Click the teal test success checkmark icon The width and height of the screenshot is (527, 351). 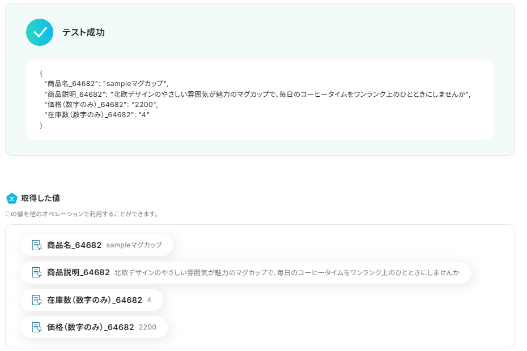[x=40, y=32]
